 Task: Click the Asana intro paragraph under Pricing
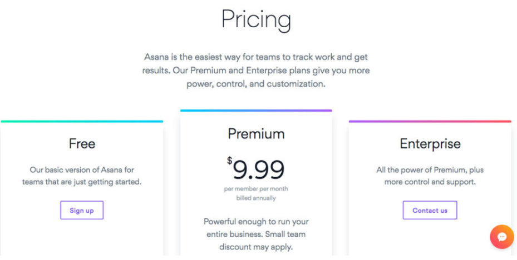click(256, 71)
